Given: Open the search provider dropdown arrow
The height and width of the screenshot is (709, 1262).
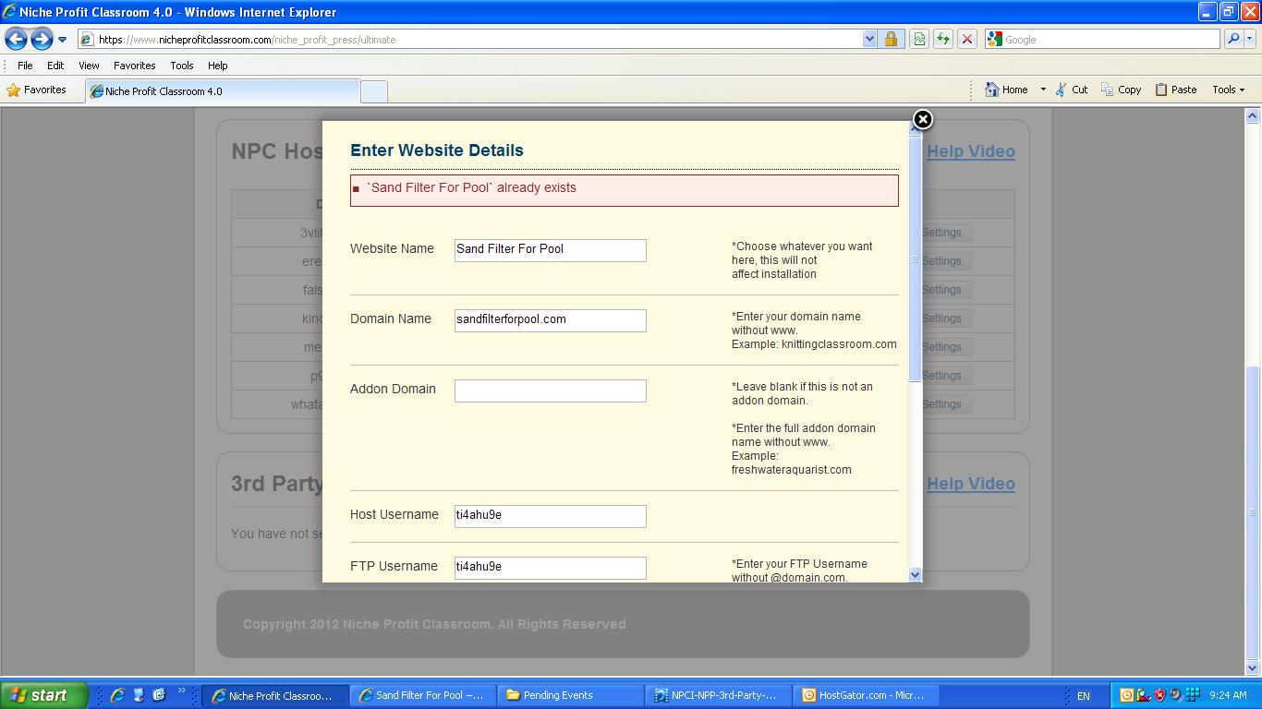Looking at the screenshot, I should (1251, 39).
